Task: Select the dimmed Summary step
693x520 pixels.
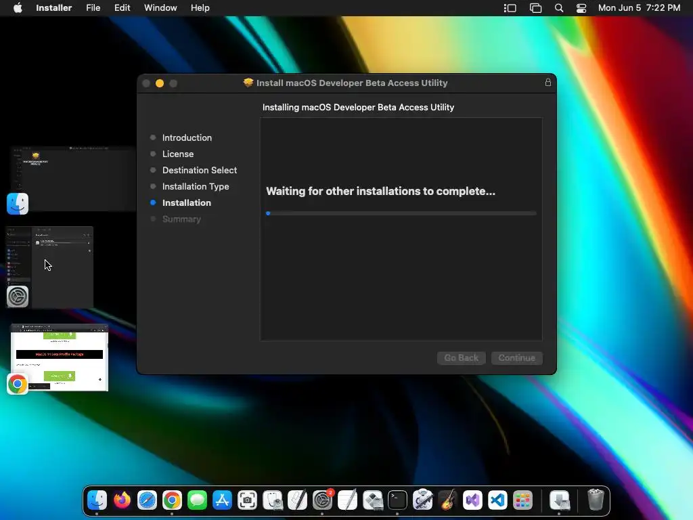Action: [181, 219]
